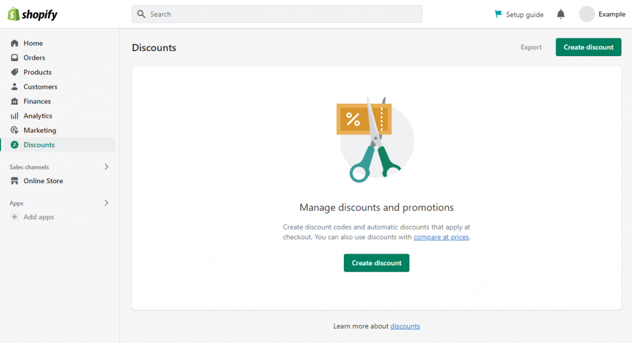
Task: Click the Products tag icon
Action: [15, 72]
